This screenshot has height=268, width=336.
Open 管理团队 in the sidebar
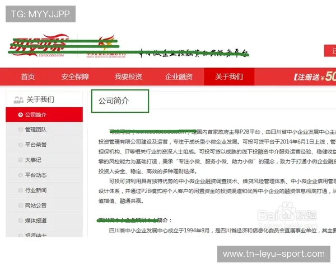[44, 130]
